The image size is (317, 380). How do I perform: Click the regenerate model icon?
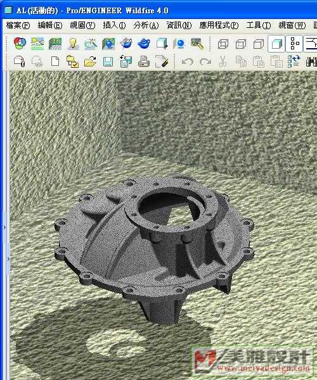[294, 61]
